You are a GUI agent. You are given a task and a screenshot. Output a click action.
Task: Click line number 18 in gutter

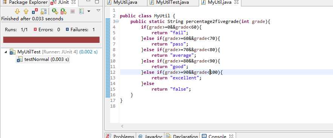tap(113, 106)
